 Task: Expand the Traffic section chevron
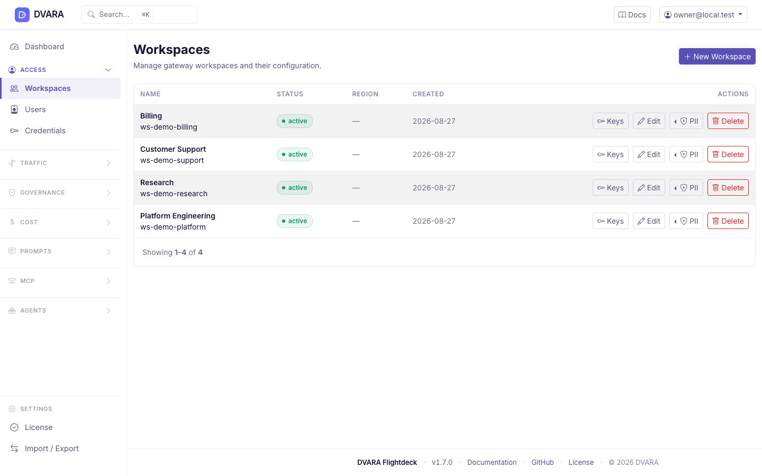coord(108,163)
